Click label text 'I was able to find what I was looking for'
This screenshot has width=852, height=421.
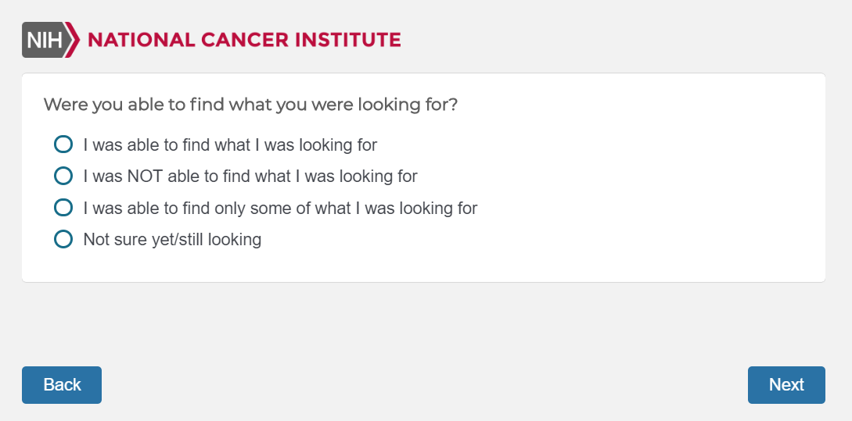click(x=230, y=145)
